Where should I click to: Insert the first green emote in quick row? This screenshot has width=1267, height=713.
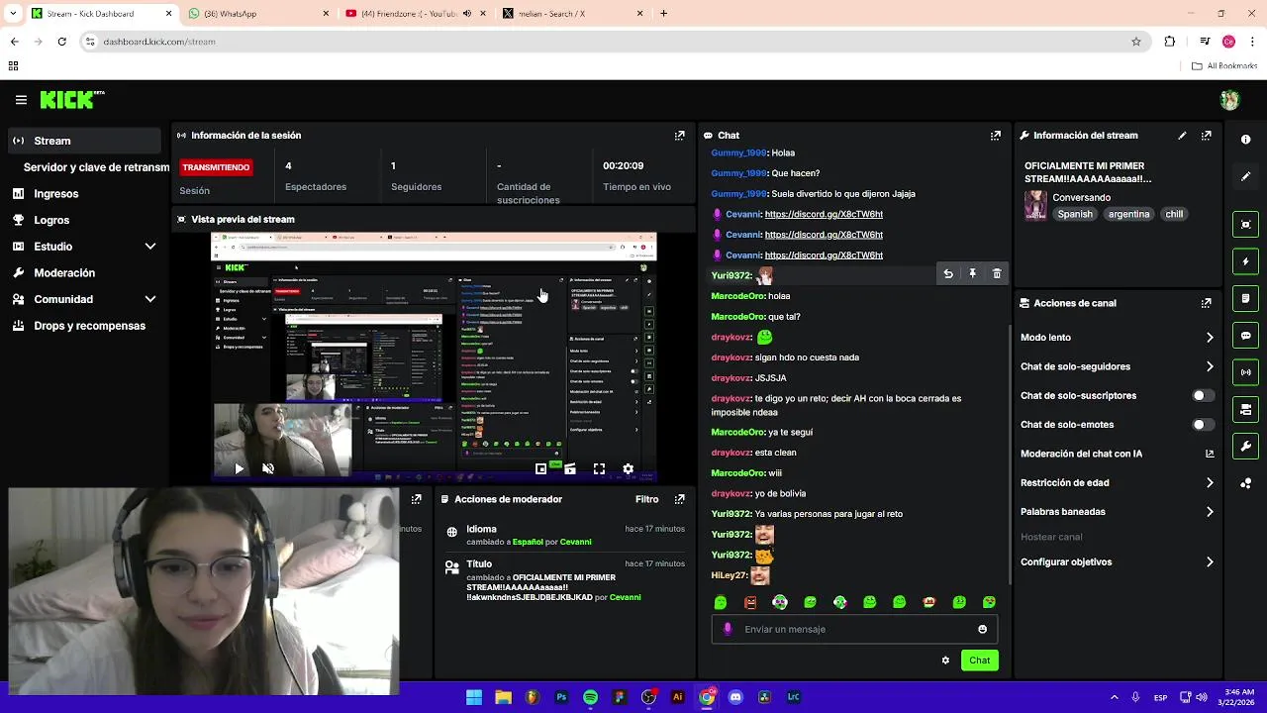tap(721, 602)
